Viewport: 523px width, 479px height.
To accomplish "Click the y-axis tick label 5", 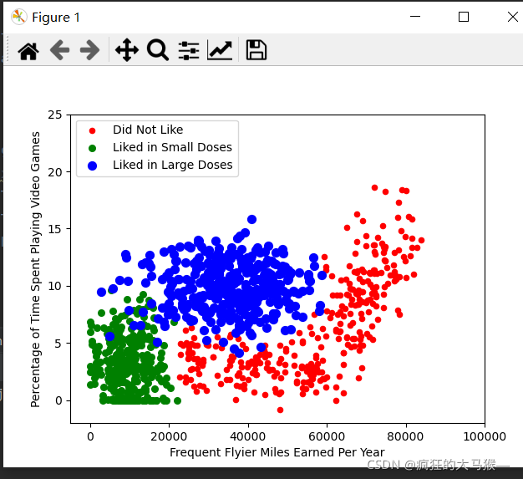I will click(58, 344).
